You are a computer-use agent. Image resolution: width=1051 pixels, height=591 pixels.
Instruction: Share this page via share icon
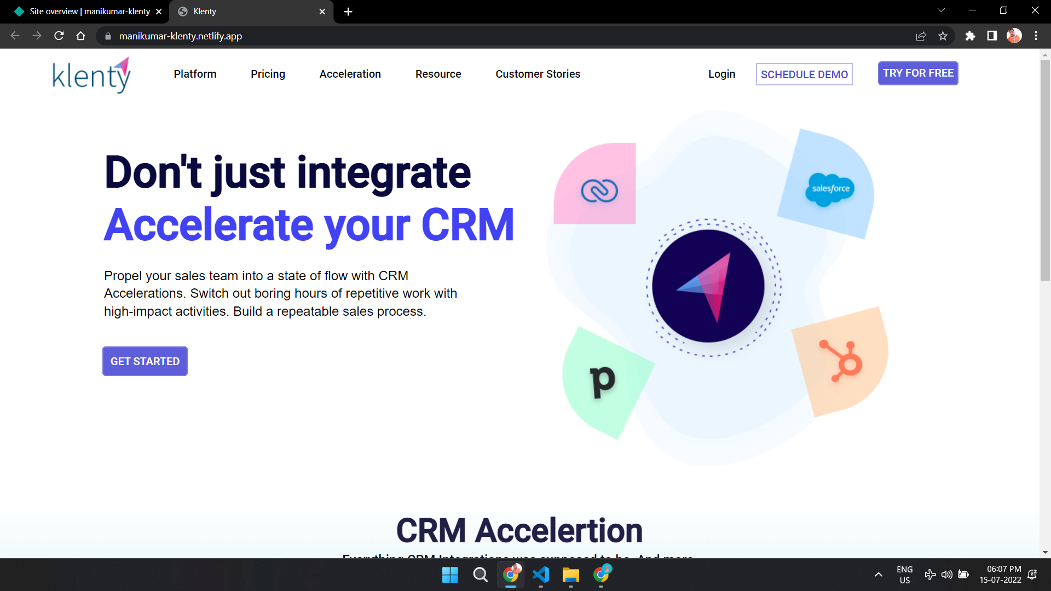click(921, 36)
